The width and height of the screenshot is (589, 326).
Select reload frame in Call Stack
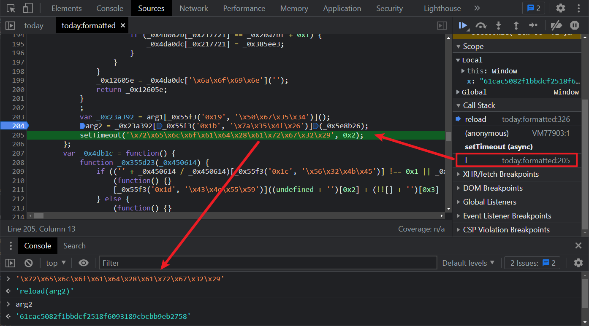pyautogui.click(x=475, y=119)
